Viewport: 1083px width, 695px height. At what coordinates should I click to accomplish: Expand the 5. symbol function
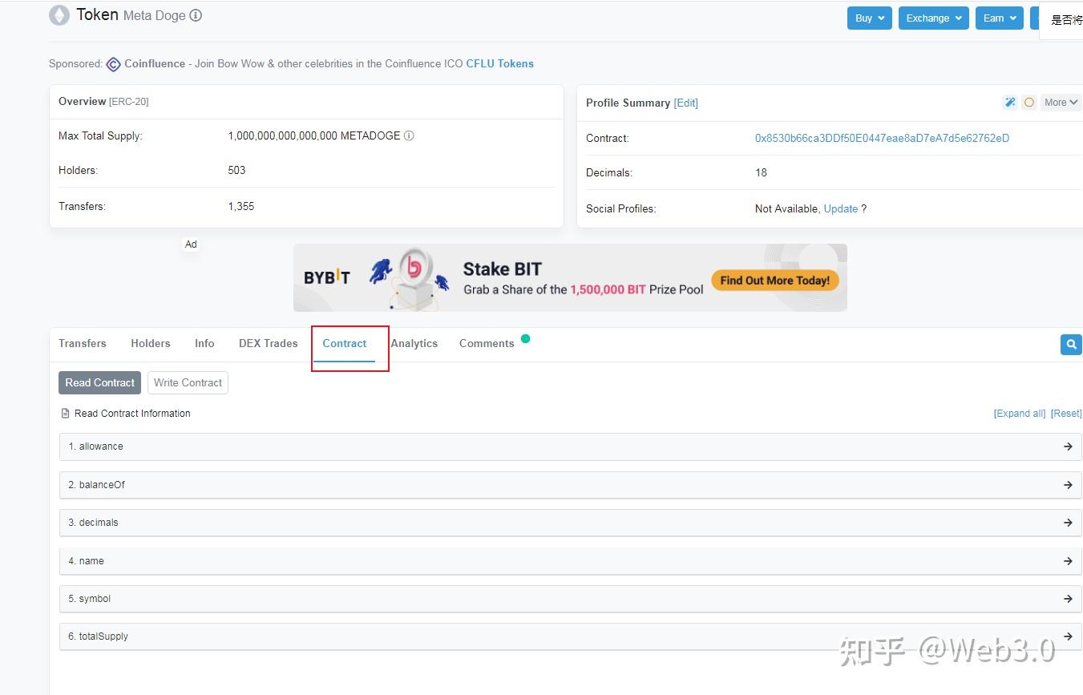pos(570,599)
